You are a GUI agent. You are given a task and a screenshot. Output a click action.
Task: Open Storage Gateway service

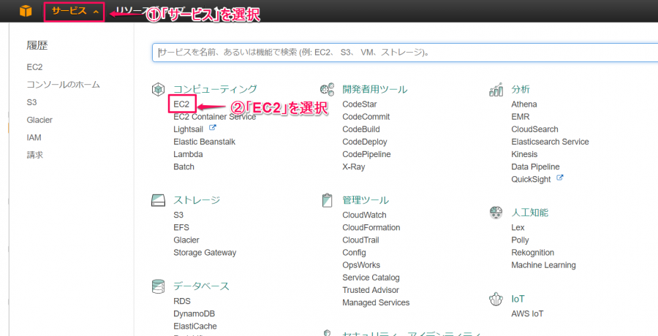pyautogui.click(x=205, y=253)
